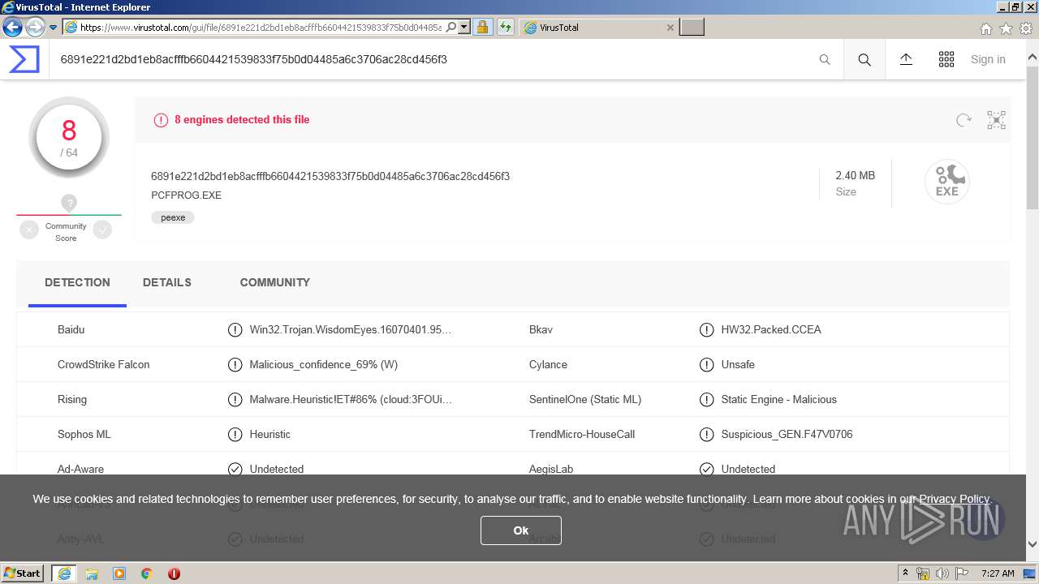
Task: Click the Bkav detection alert icon
Action: coord(707,329)
